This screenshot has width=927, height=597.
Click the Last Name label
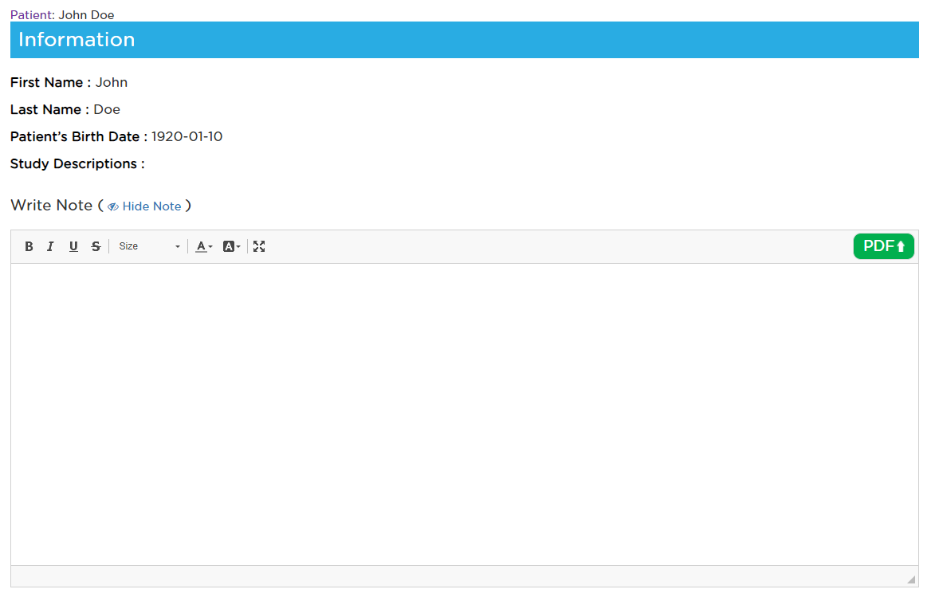pos(49,109)
